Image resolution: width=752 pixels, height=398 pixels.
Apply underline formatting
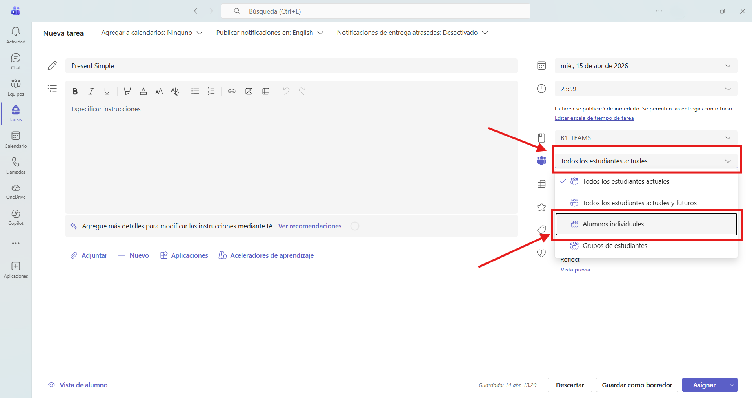tap(107, 91)
